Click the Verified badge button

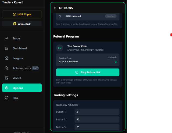(x=110, y=16)
